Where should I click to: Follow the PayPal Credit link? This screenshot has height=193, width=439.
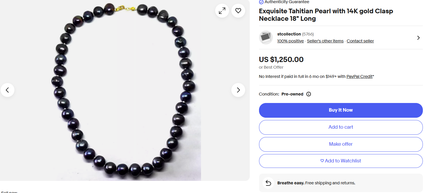coord(359,76)
